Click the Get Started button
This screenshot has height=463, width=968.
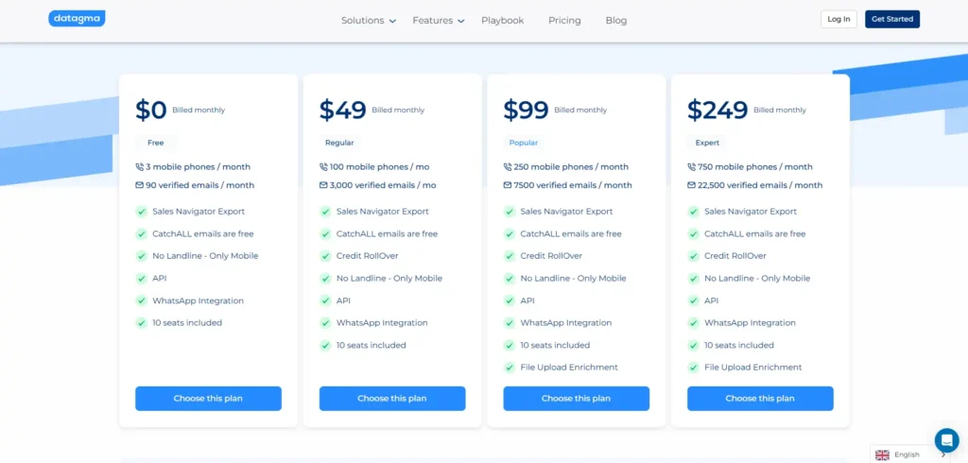tap(892, 19)
